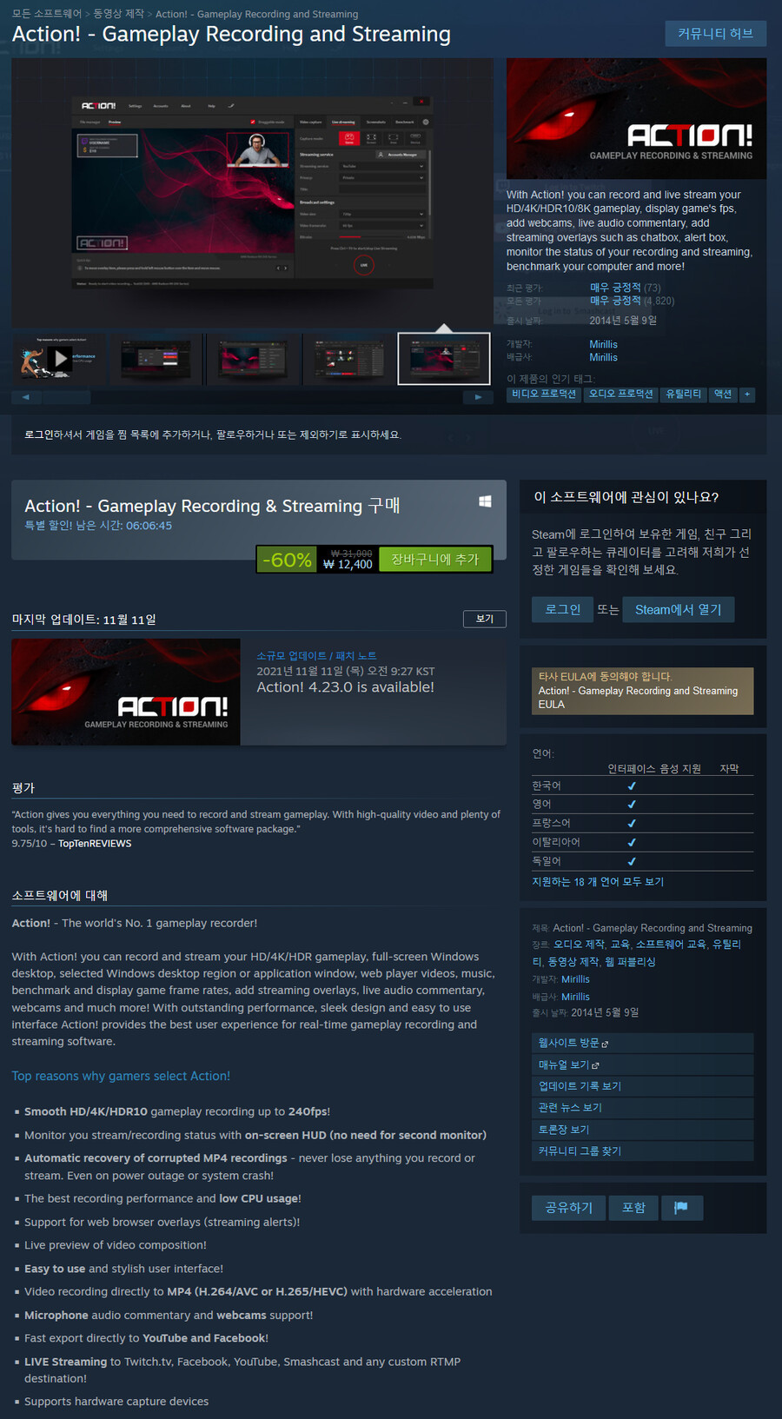This screenshot has width=782, height=1419.
Task: Select the fifth highlighted screenshot thumbnail
Action: [x=444, y=358]
